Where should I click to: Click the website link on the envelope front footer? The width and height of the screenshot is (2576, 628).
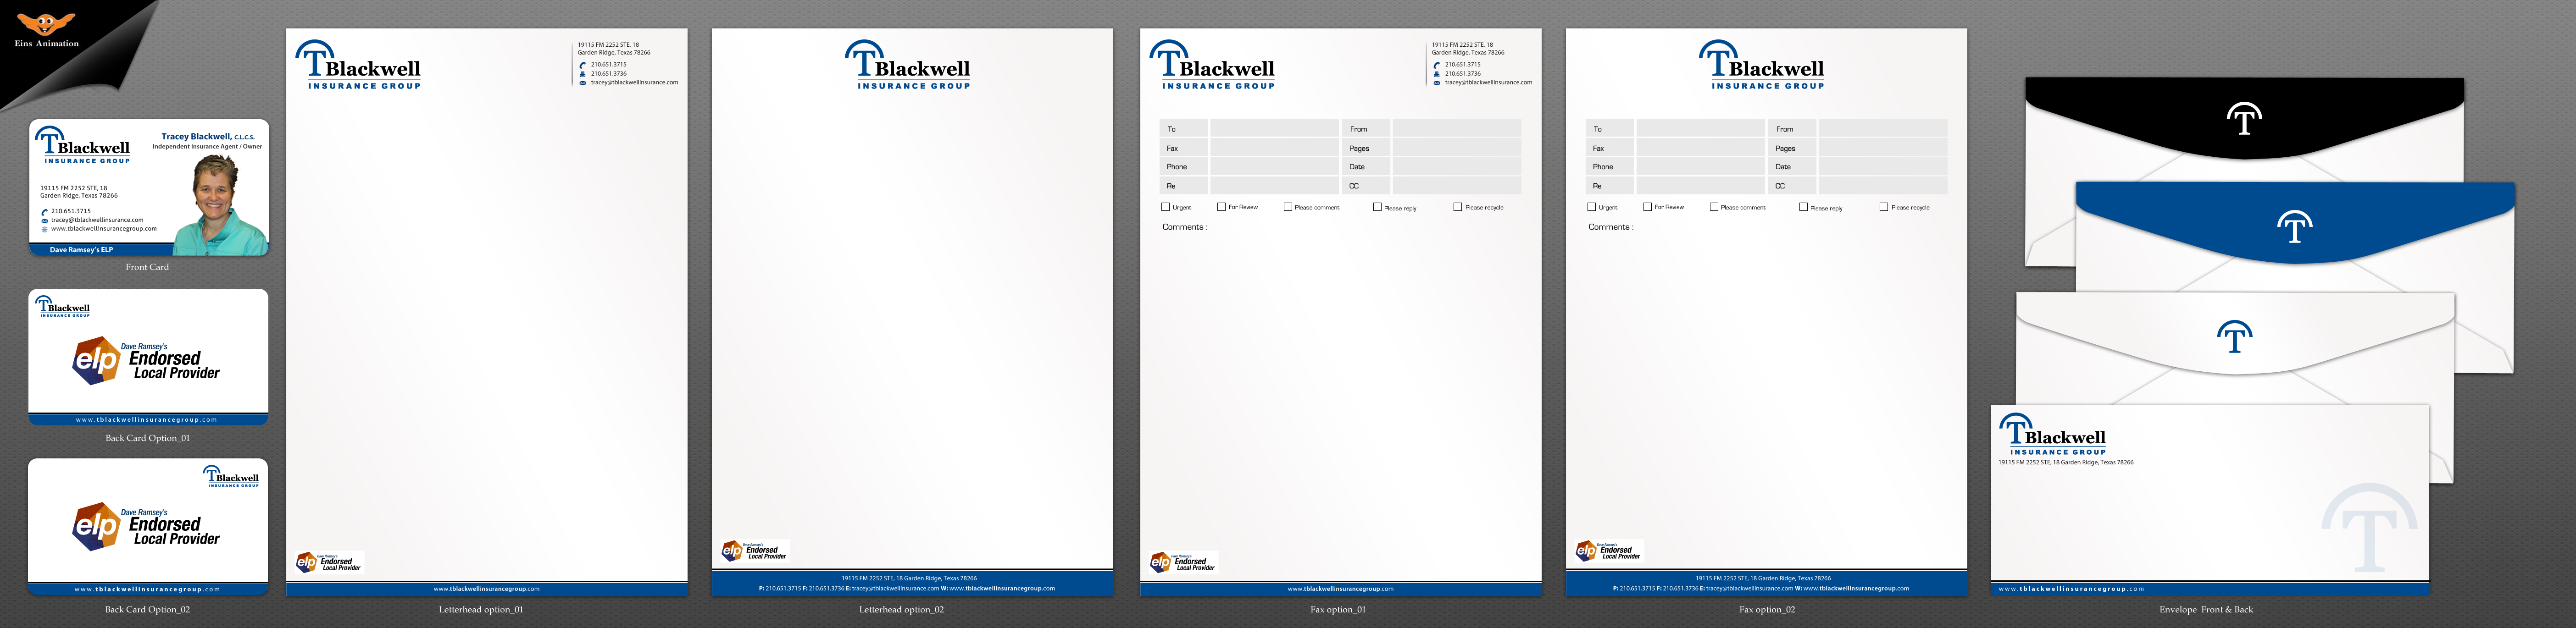click(x=2071, y=589)
